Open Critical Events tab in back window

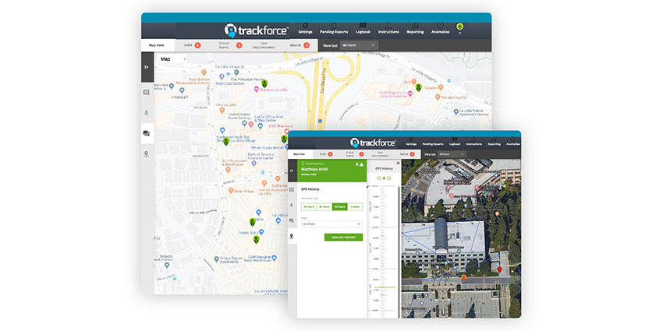click(230, 45)
